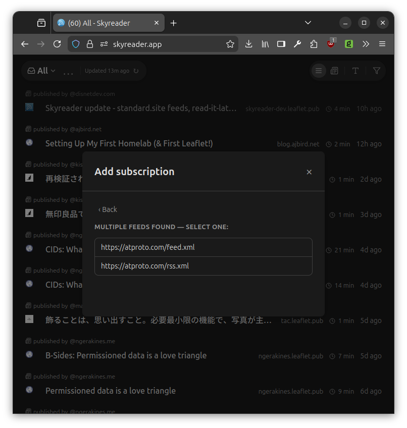
Task: Expand the All feeds dropdown
Action: (42, 71)
